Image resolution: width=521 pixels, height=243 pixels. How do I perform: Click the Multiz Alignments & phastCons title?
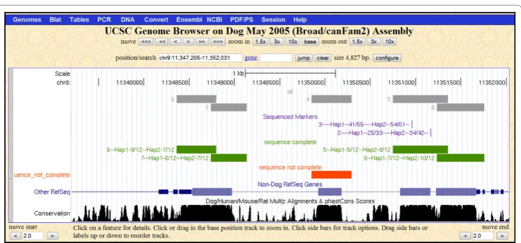point(290,201)
